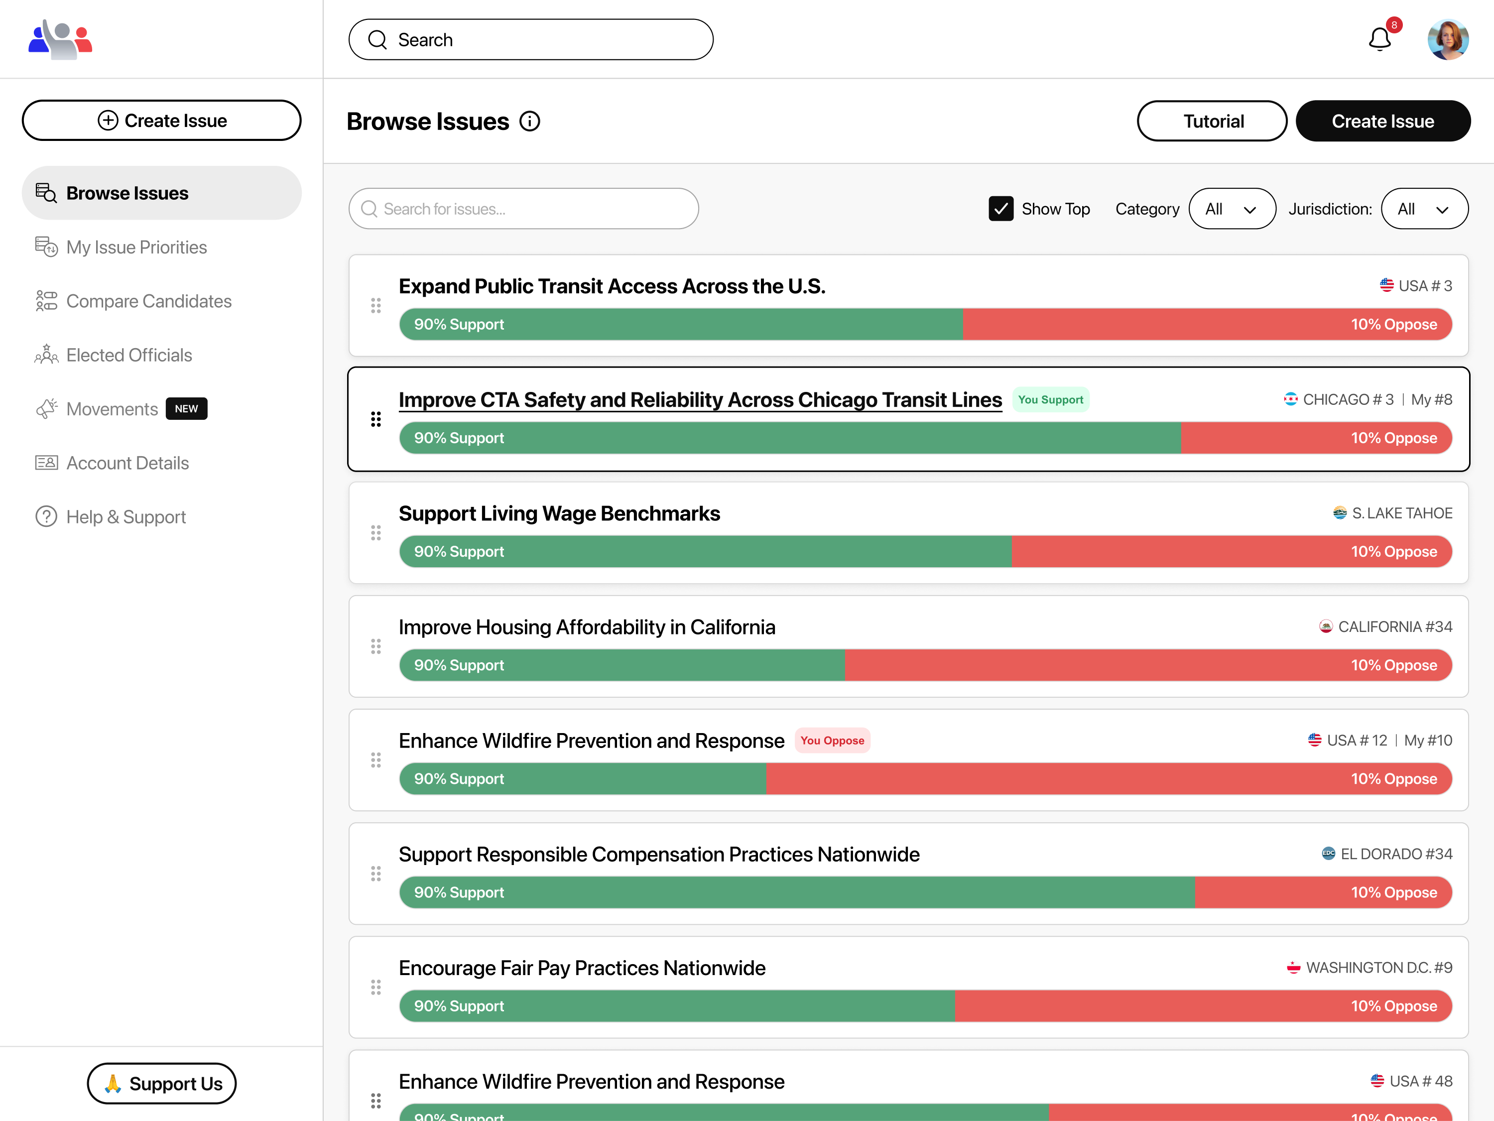Click drag handle for Living Wage issue

[376, 533]
